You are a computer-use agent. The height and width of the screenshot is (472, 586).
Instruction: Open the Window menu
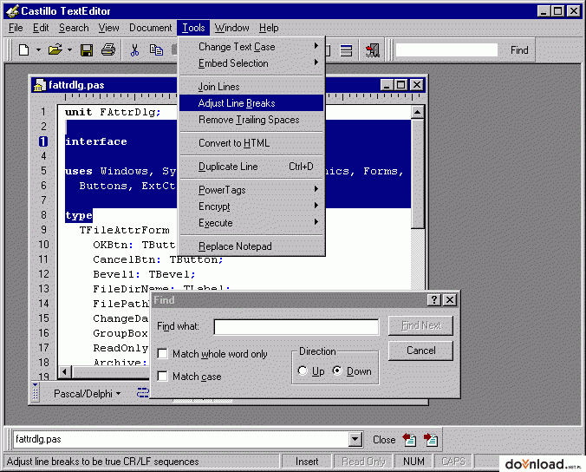[231, 28]
